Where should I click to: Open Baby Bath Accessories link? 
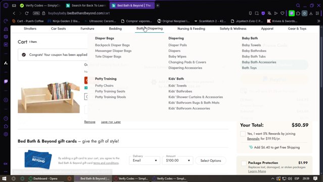[x=259, y=62]
